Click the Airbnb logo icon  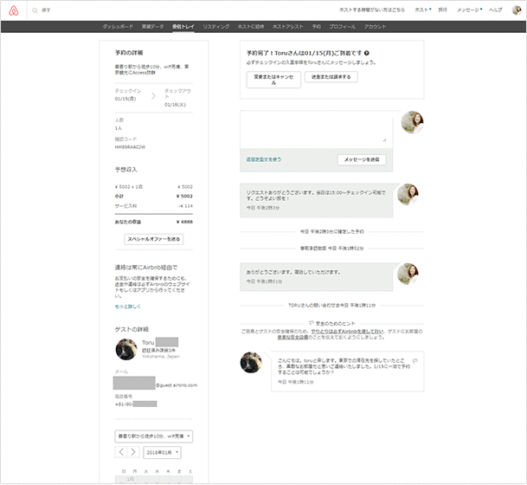pyautogui.click(x=12, y=10)
